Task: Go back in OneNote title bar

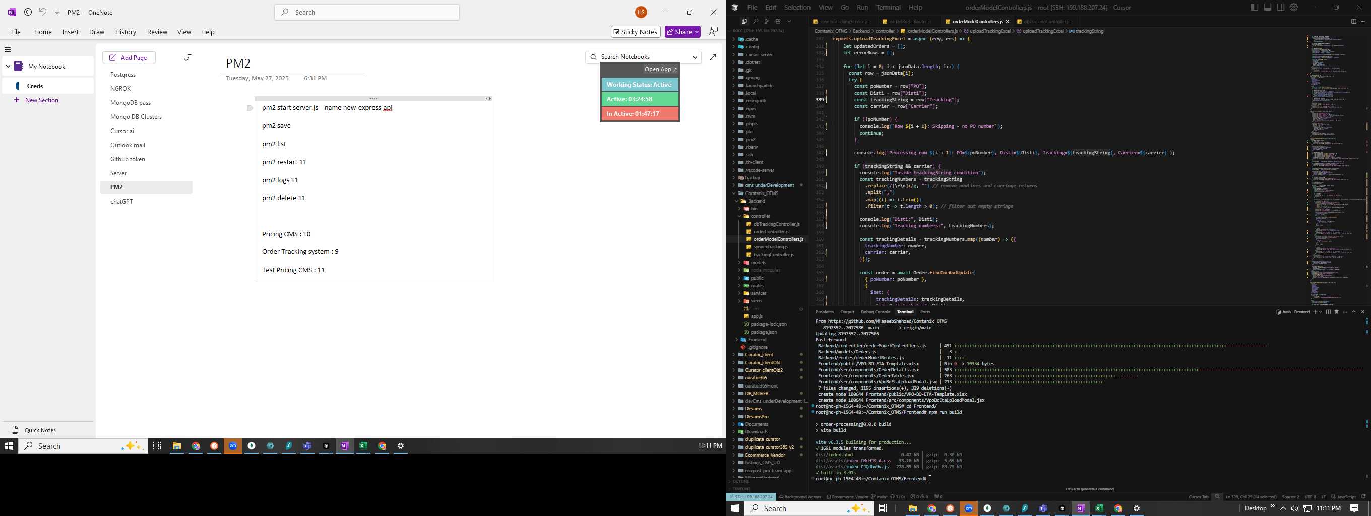Action: [x=28, y=12]
